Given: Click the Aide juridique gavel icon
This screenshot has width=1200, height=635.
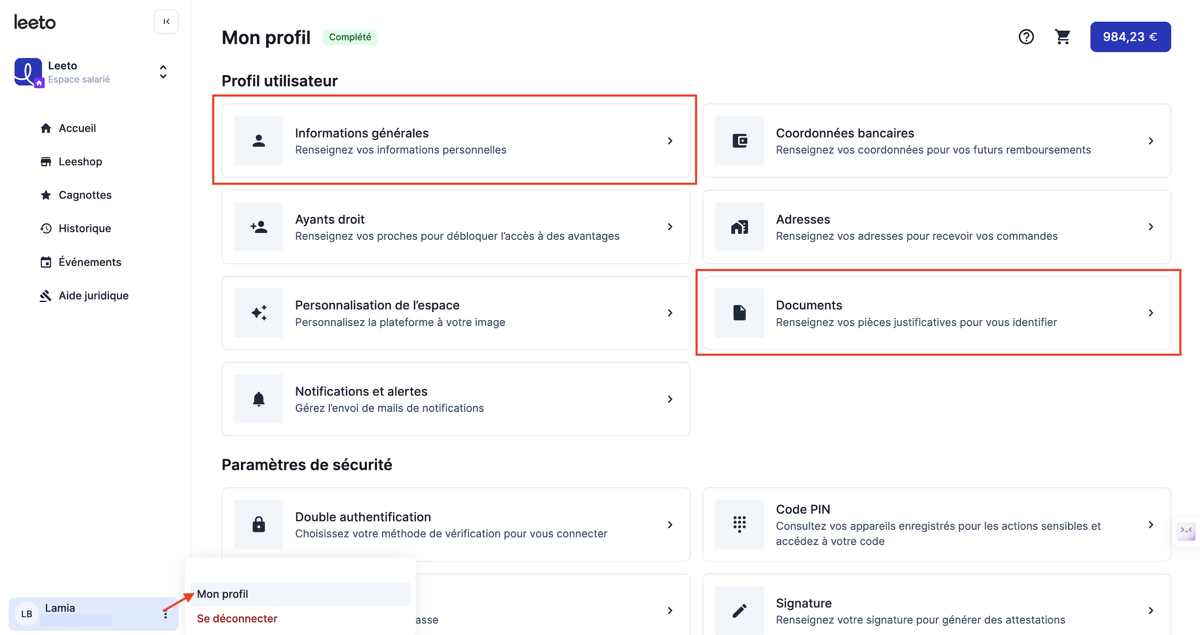Looking at the screenshot, I should point(46,295).
